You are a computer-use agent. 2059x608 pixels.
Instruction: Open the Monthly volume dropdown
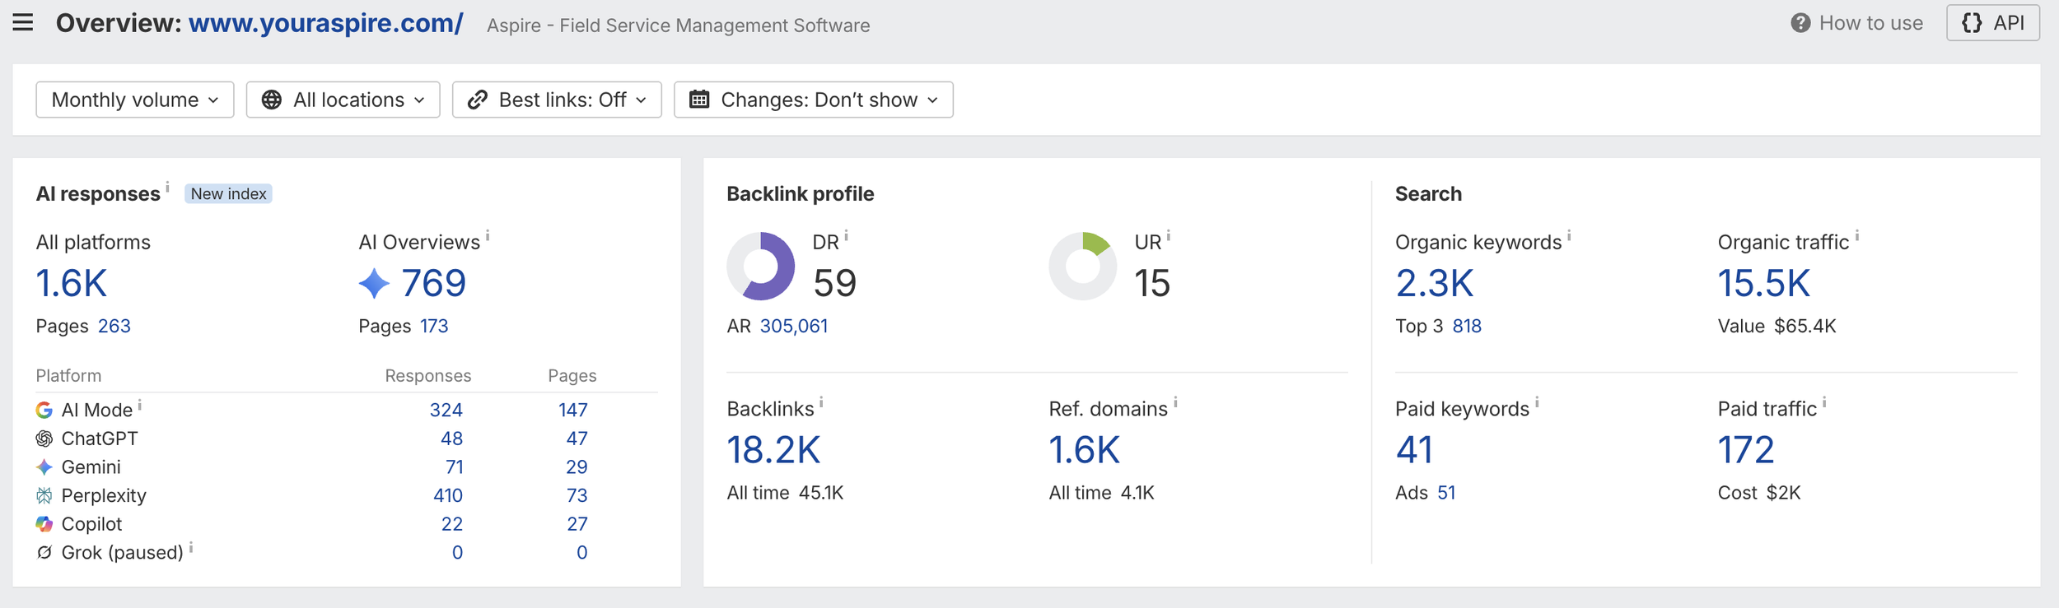tap(135, 100)
